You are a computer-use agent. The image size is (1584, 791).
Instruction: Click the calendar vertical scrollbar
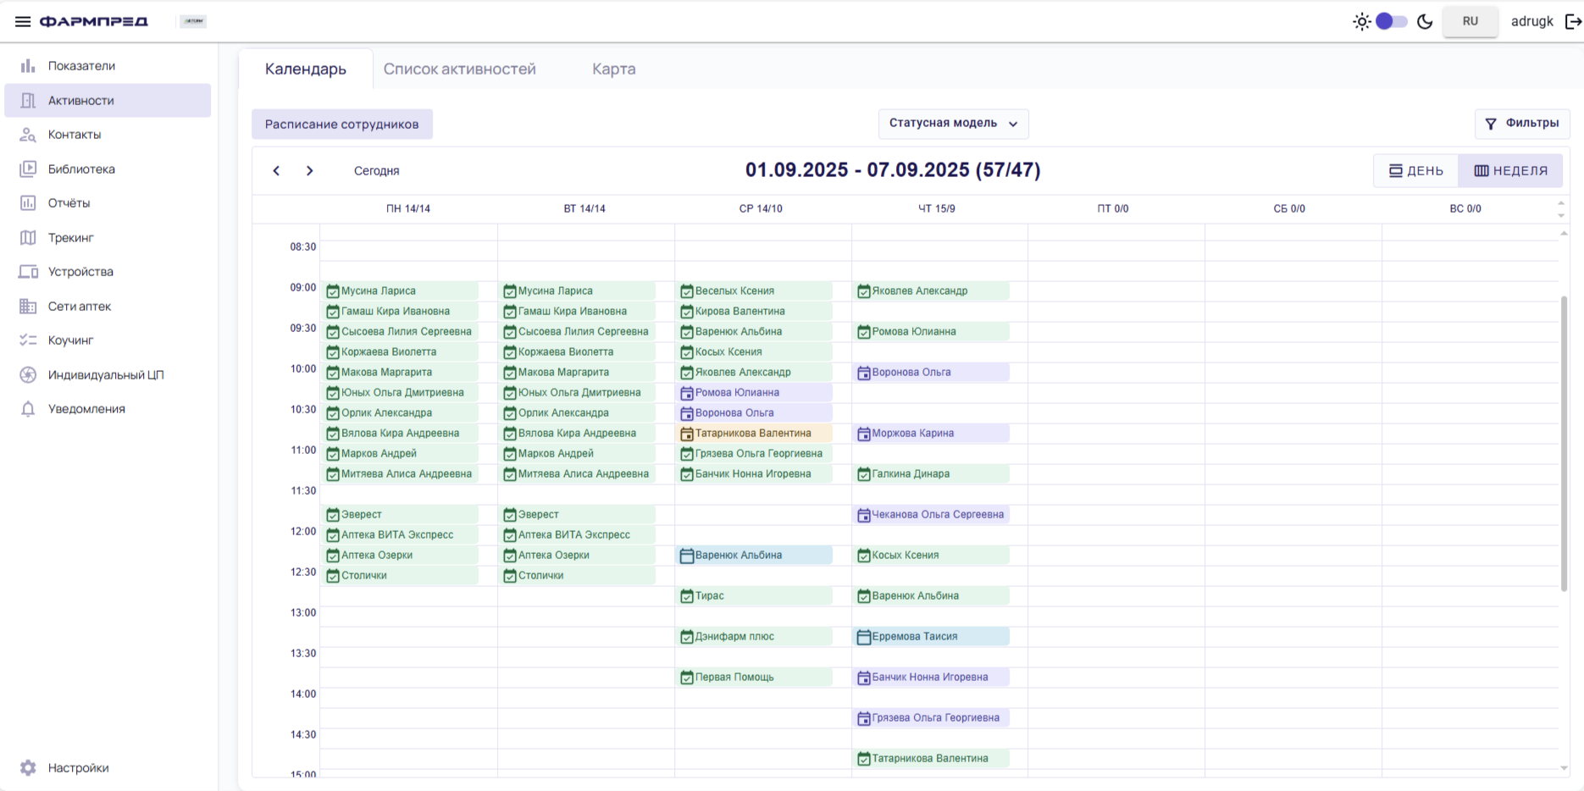pos(1563,440)
